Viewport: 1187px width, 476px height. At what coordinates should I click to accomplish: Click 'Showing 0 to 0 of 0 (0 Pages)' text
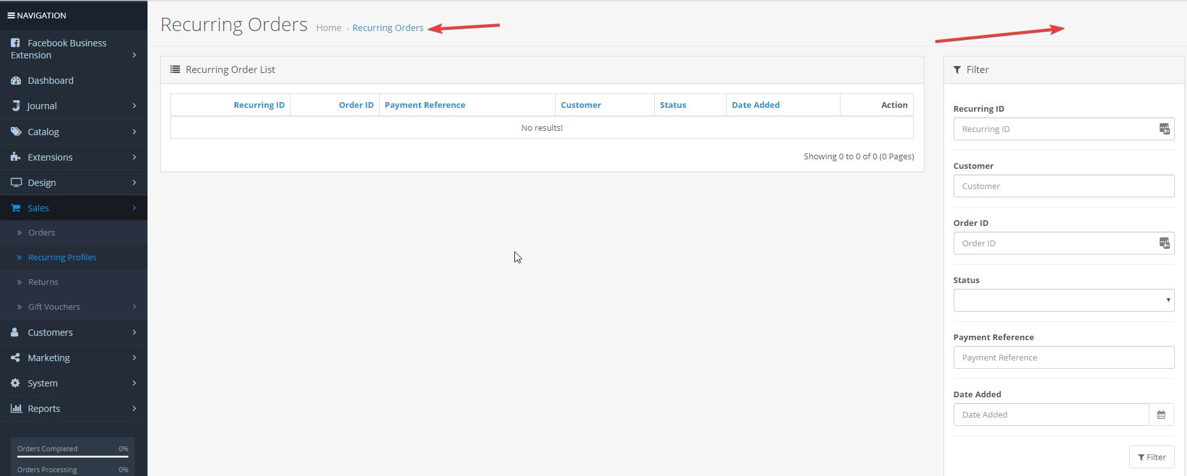858,156
